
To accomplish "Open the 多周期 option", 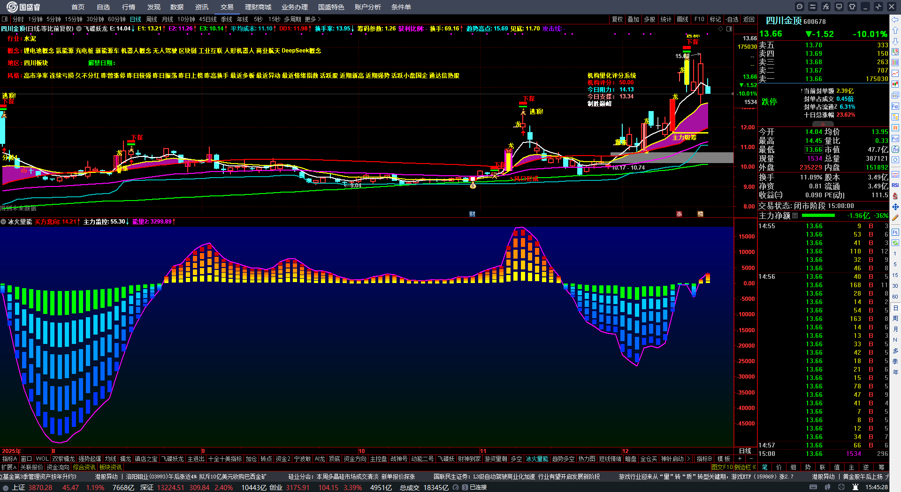I will point(292,19).
